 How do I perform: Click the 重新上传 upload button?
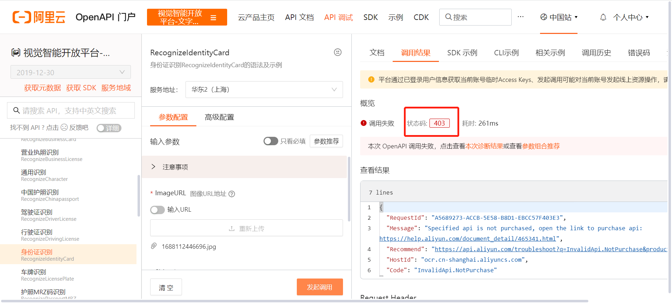coord(246,228)
